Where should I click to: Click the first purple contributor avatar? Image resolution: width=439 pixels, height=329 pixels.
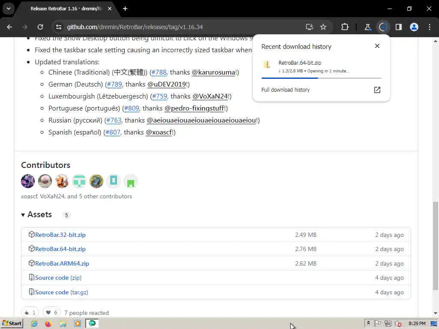point(28,181)
